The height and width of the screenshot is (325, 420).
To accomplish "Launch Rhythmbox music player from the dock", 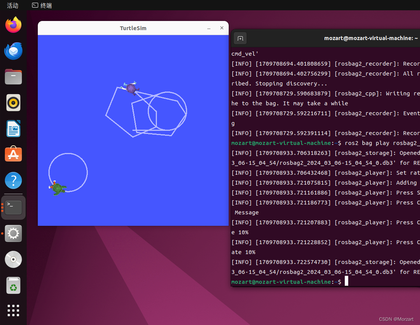I will click(x=13, y=103).
